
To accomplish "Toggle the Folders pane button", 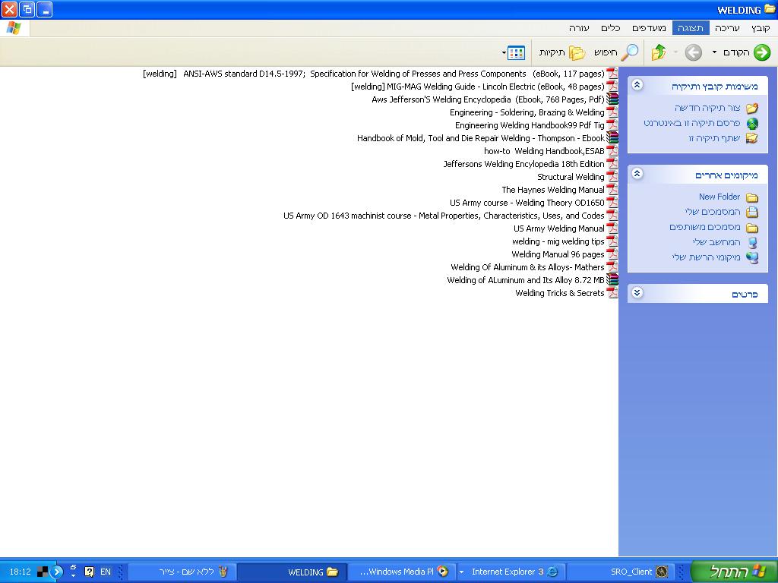I will [577, 52].
